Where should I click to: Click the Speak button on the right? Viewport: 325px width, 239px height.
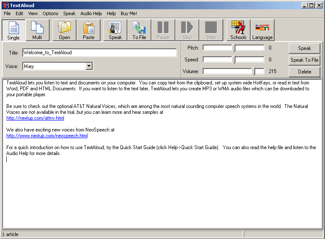coord(304,48)
